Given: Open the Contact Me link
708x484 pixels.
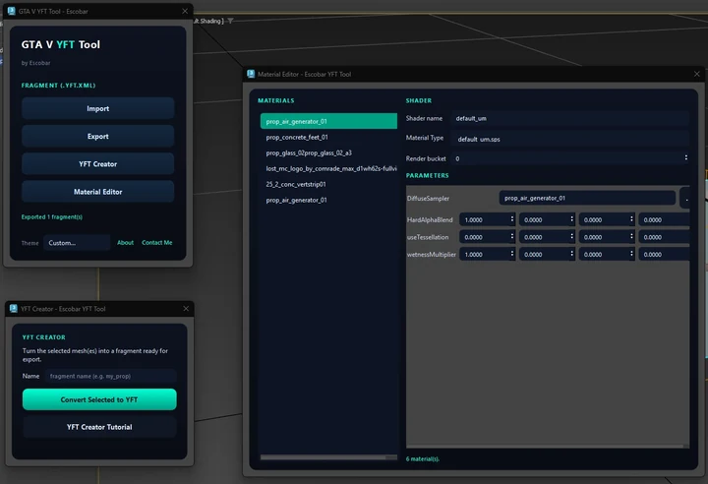Looking at the screenshot, I should tap(156, 243).
